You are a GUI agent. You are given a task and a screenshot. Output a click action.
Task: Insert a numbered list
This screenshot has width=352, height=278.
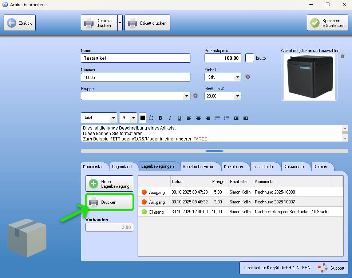pos(227,118)
